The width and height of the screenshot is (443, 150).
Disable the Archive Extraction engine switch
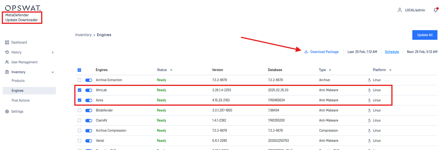tap(89, 80)
